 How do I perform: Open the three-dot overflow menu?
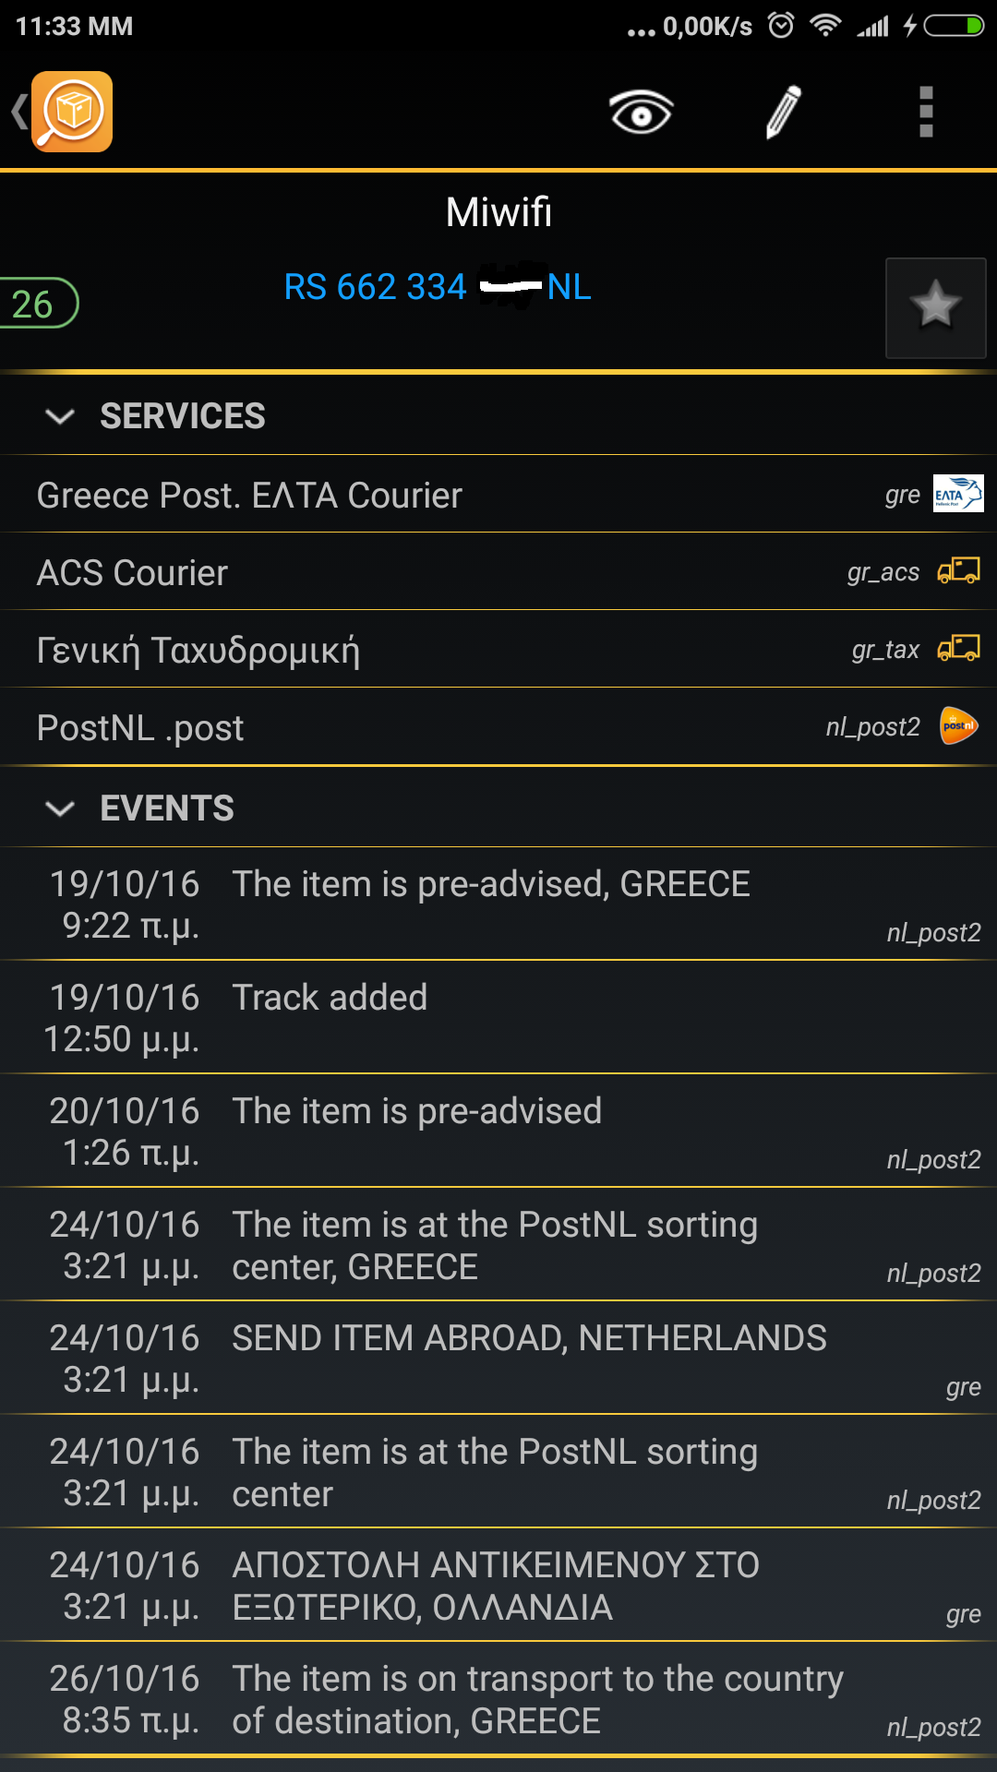click(x=926, y=113)
